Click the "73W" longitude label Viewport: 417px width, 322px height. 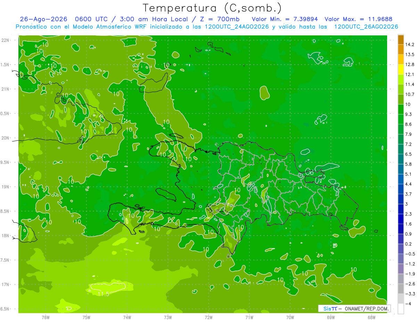[x=168, y=317]
